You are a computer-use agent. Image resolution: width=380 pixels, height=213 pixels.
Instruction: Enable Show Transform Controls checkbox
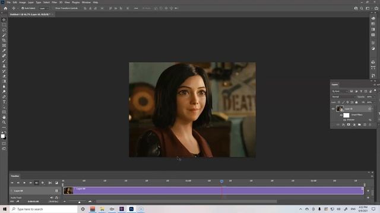click(x=54, y=8)
